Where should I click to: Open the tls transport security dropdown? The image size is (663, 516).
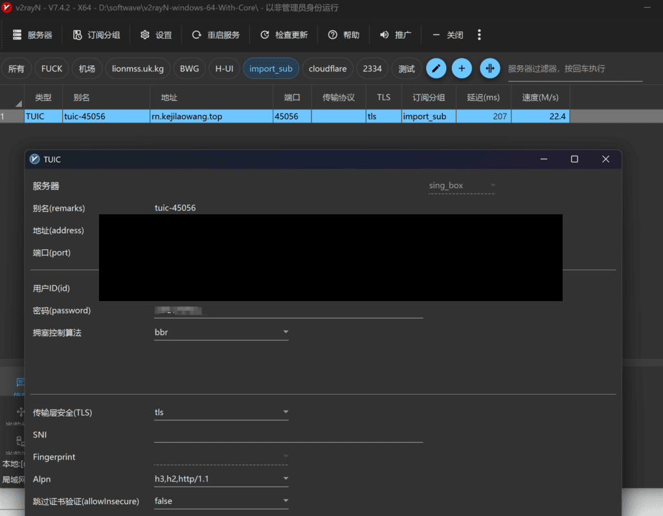221,412
